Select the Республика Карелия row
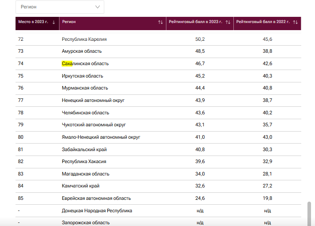This screenshot has height=226, width=315. (158, 39)
